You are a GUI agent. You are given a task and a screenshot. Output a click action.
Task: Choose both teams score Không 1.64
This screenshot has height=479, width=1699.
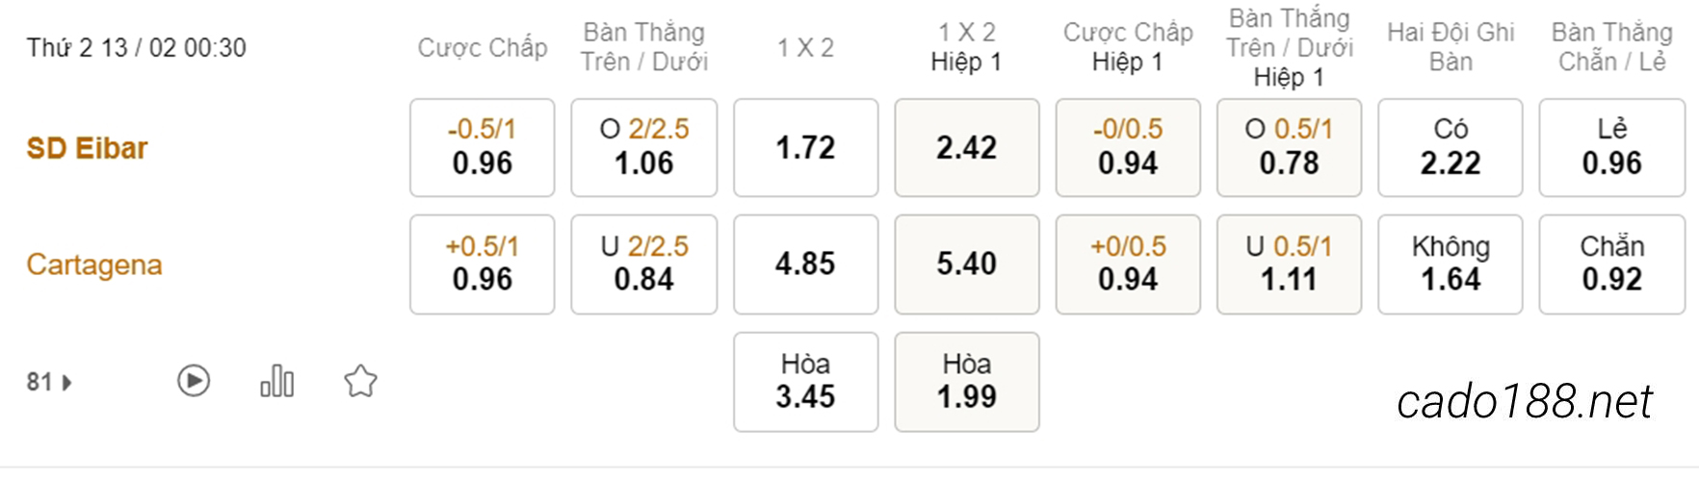(x=1451, y=265)
